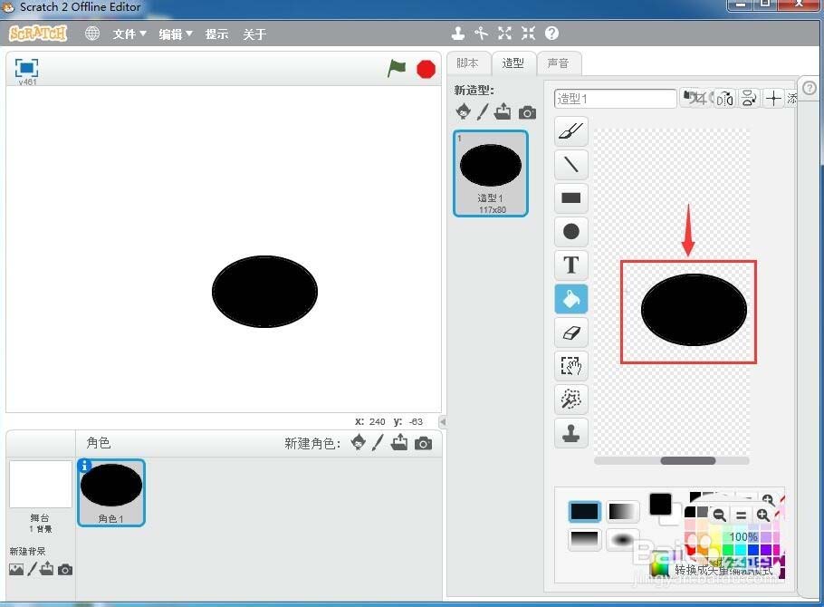Click the black foreground color swatch

click(660, 505)
